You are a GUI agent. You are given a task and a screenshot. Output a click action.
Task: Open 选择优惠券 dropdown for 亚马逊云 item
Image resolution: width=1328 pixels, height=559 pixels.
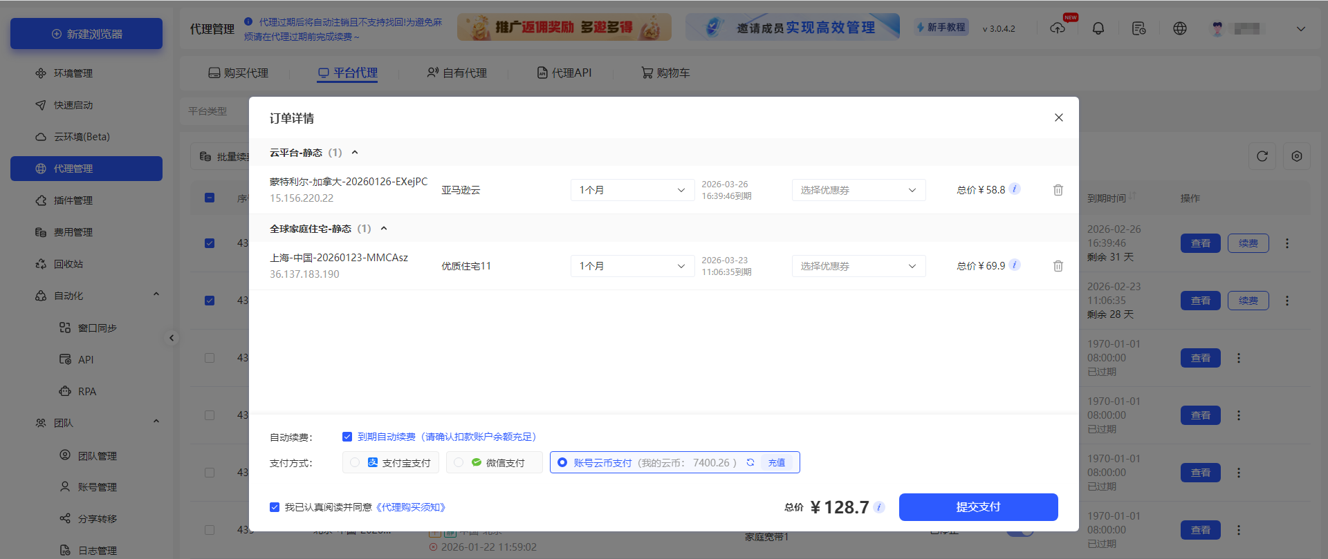[858, 190]
